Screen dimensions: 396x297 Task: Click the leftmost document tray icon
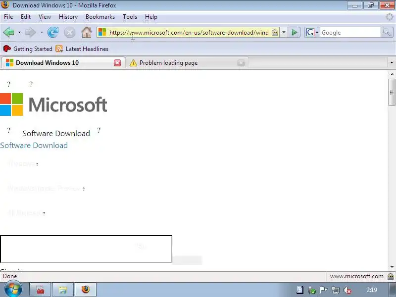[300, 290]
